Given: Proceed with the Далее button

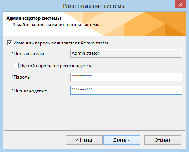Looking at the screenshot, I should pyautogui.click(x=122, y=140).
